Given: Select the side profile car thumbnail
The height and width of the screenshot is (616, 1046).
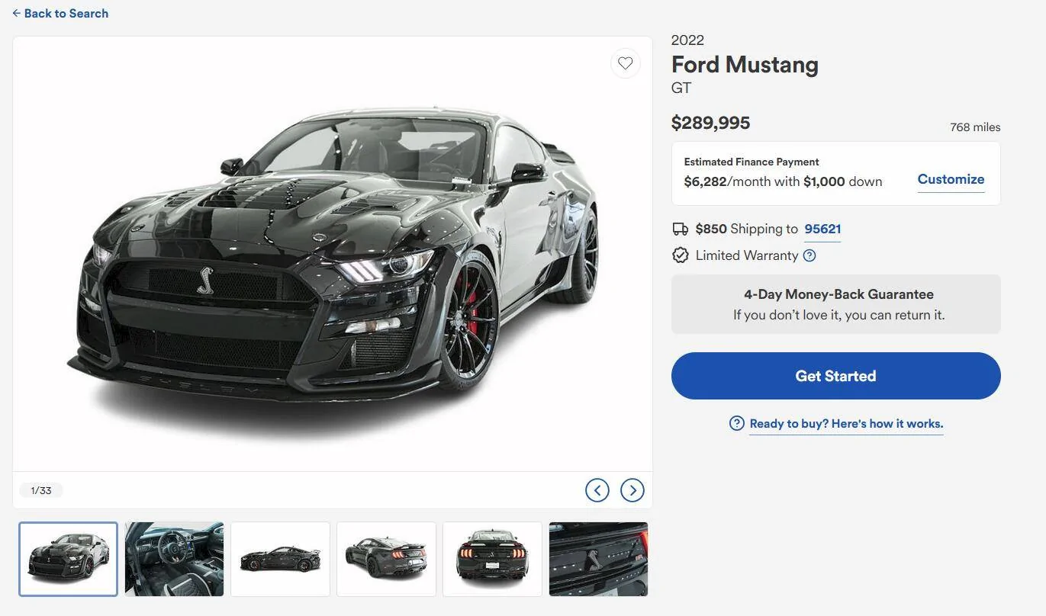Looking at the screenshot, I should pyautogui.click(x=280, y=559).
